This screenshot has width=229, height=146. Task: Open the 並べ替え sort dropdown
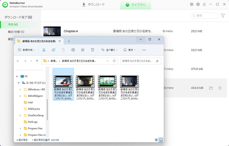[x=108, y=50]
